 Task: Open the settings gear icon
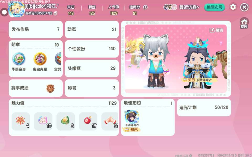coord(233,7)
